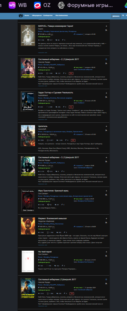This screenshot has width=127, height=311.
Task: Expand the MARVEL: Реверс-инжиниринг description with show more
Action: (43, 53)
